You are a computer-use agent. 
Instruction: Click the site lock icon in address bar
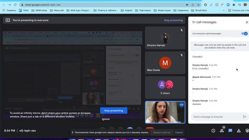[x=22, y=5]
